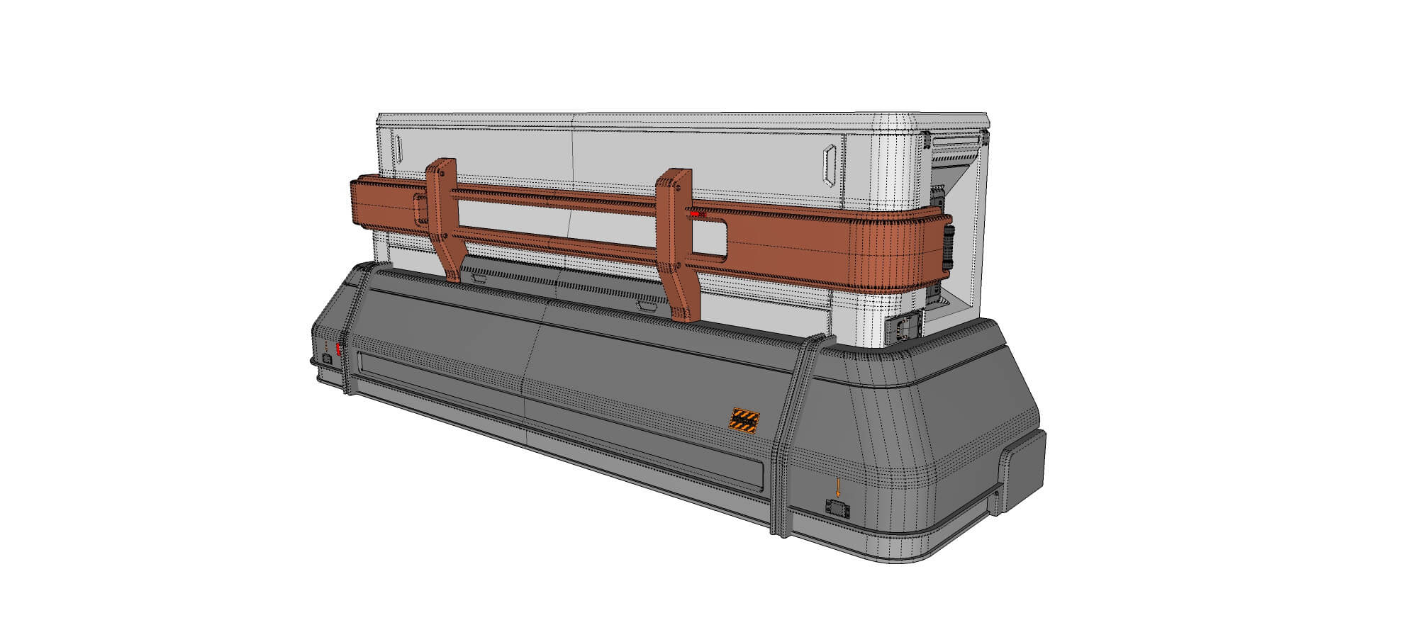The height and width of the screenshot is (625, 1418).
Task: Click the red light on the base's left end
Action: tap(339, 349)
